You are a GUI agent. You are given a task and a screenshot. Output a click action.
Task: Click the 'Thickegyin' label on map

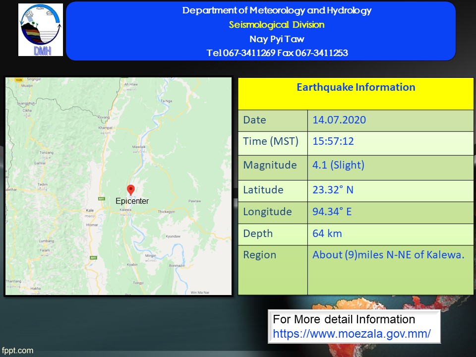tap(167, 212)
